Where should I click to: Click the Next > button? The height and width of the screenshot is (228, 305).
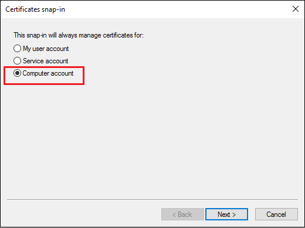pos(226,215)
